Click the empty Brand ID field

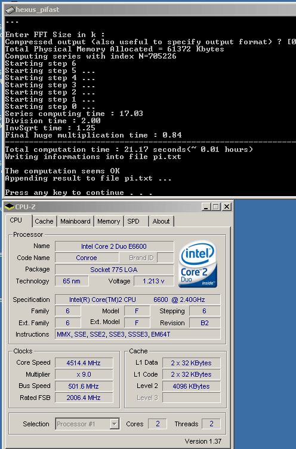point(165,258)
